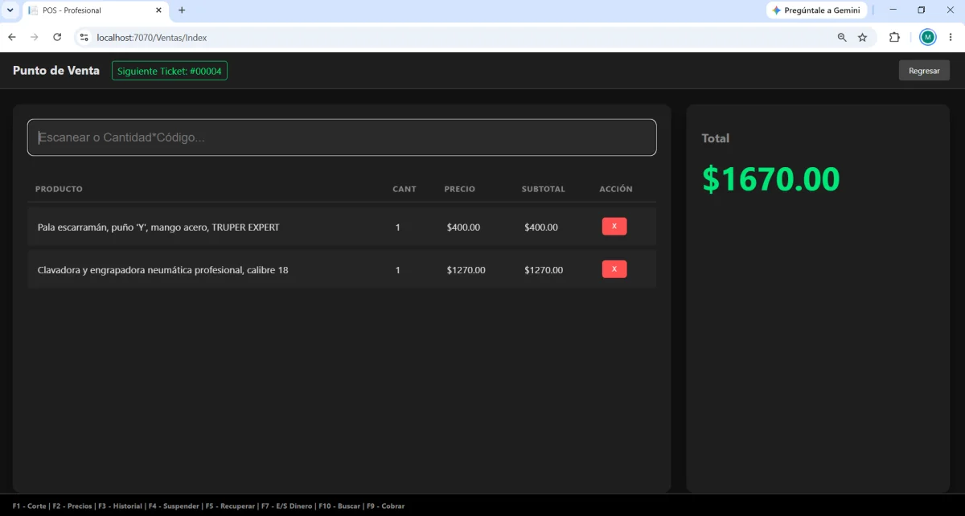Click the SUBTOTAL column header

pyautogui.click(x=544, y=190)
